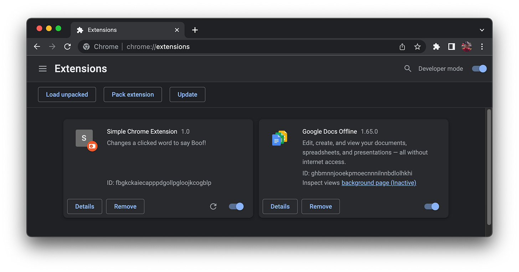This screenshot has width=519, height=272.
Task: Click the macOS yellow minimize button
Action: point(49,29)
